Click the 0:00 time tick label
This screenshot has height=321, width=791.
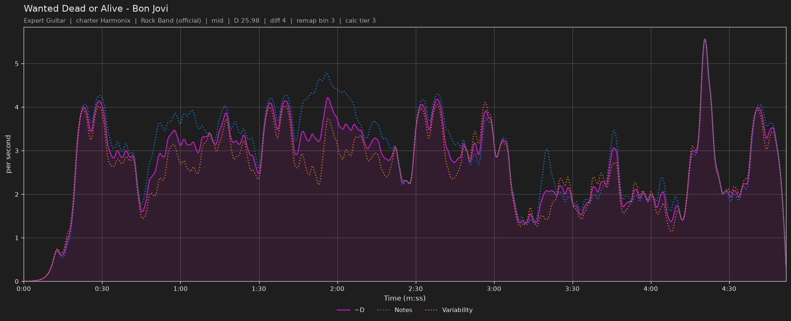coord(24,289)
